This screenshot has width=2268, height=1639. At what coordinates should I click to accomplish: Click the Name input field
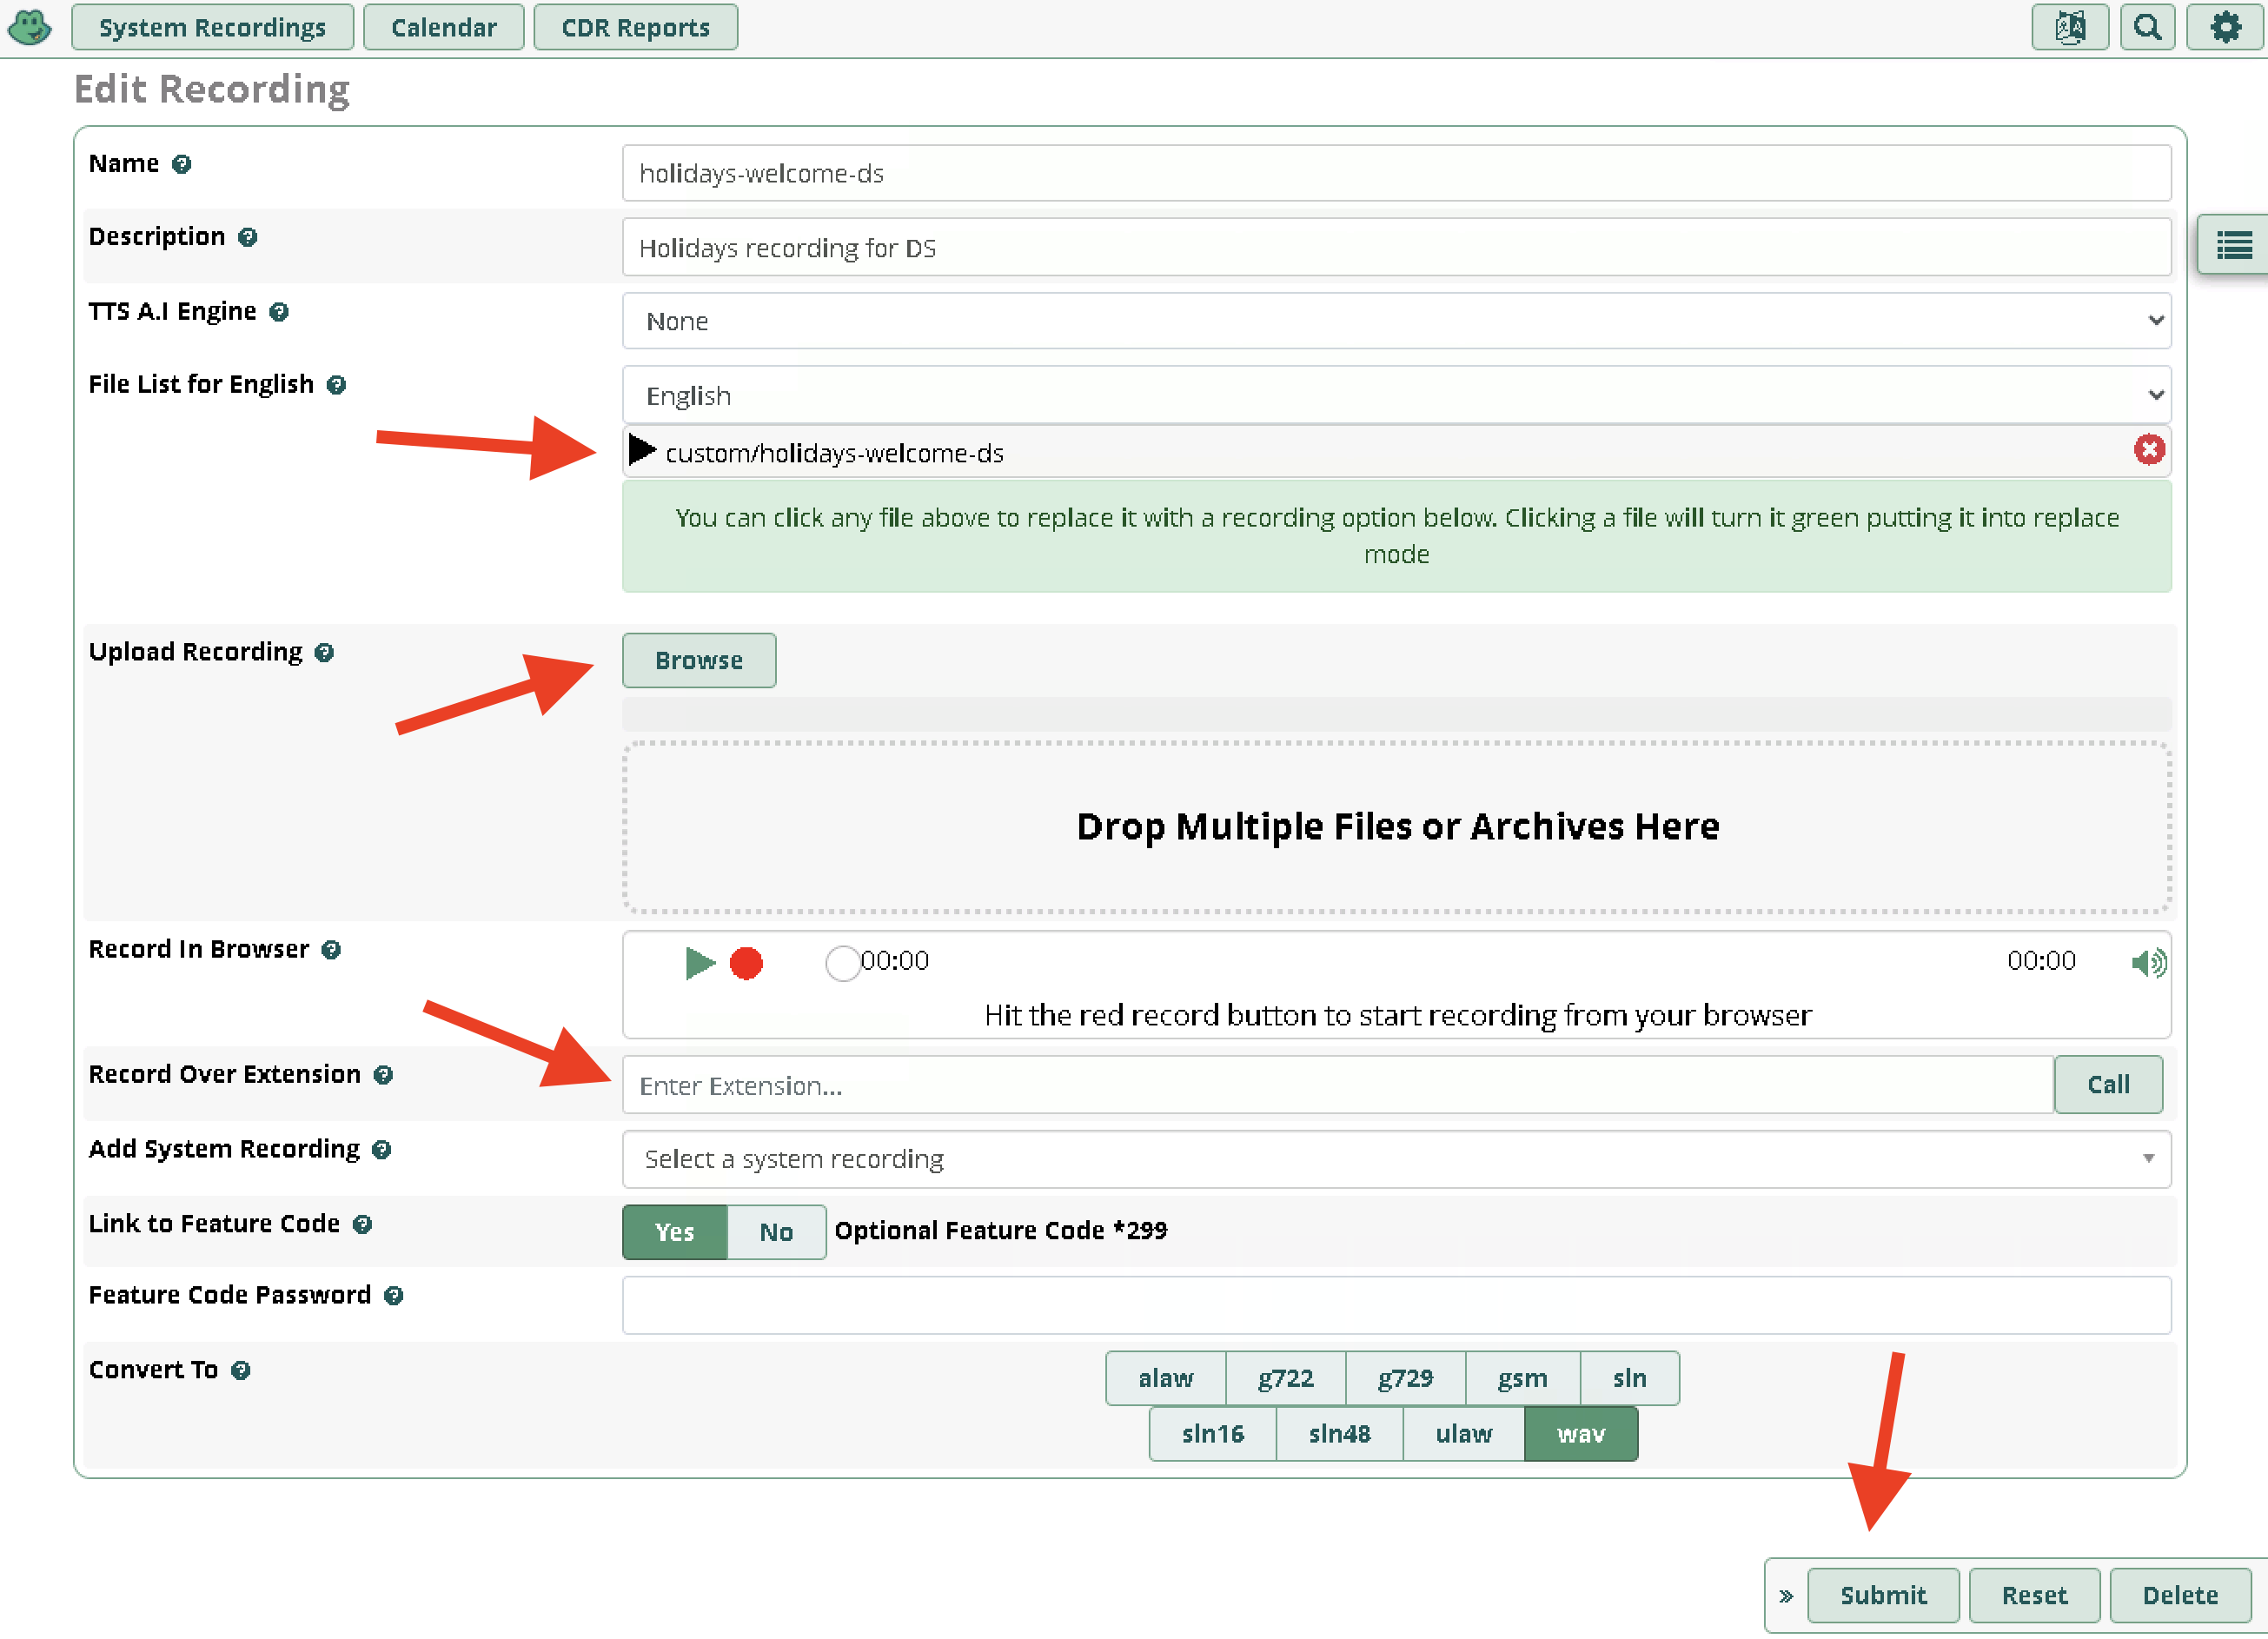point(1397,173)
